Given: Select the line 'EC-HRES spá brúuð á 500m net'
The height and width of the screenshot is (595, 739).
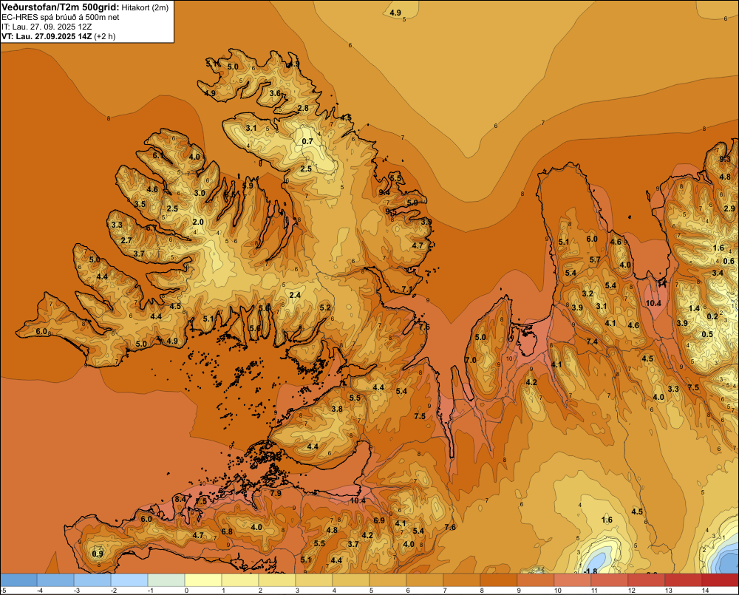Looking at the screenshot, I should click(60, 18).
